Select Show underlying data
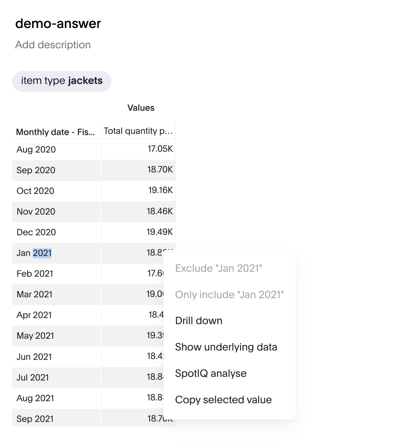 point(226,347)
